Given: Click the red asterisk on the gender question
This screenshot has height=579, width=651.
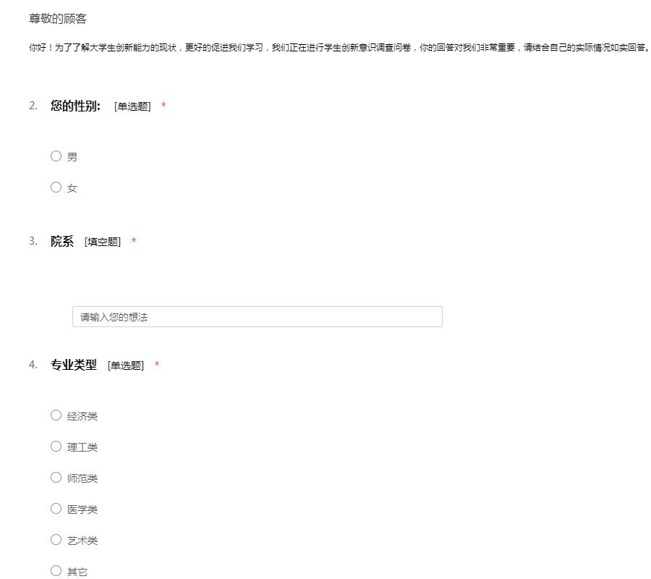Looking at the screenshot, I should tap(163, 106).
